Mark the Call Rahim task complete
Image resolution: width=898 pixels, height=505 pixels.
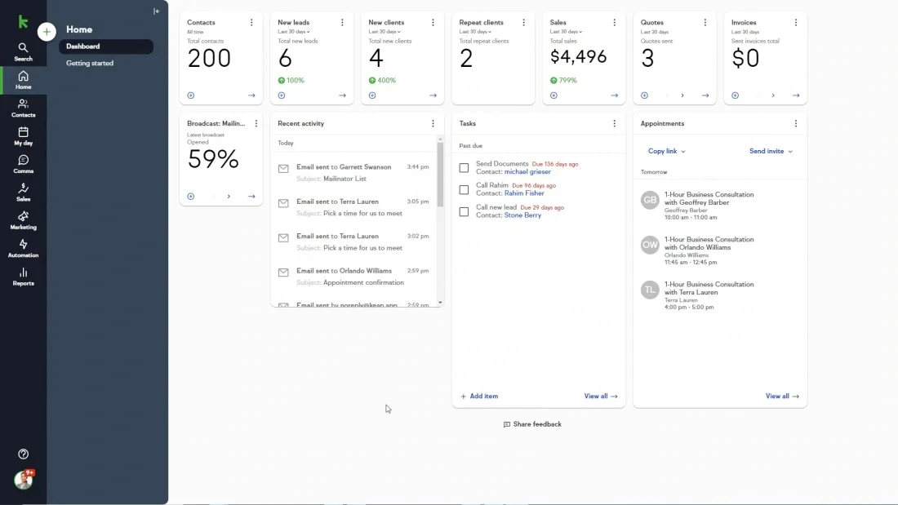(x=464, y=188)
